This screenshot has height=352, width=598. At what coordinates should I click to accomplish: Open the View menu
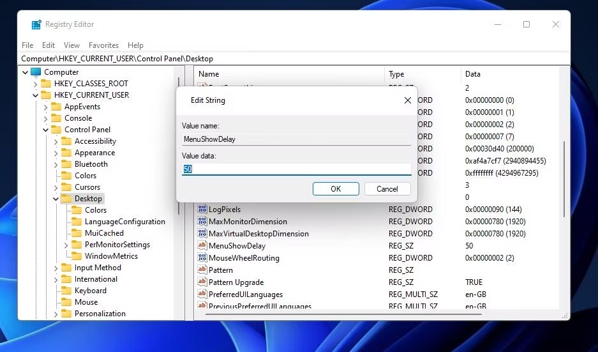point(71,45)
